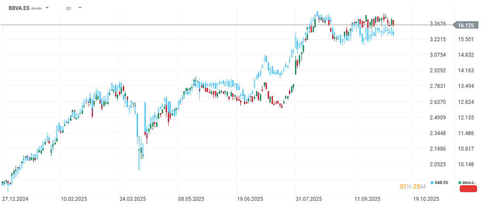
Task: Click the 2.0525 left price scale value
Action: coord(438,164)
